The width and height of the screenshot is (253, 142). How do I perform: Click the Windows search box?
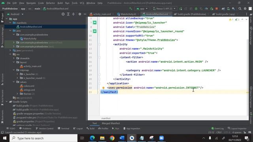pos(43,138)
